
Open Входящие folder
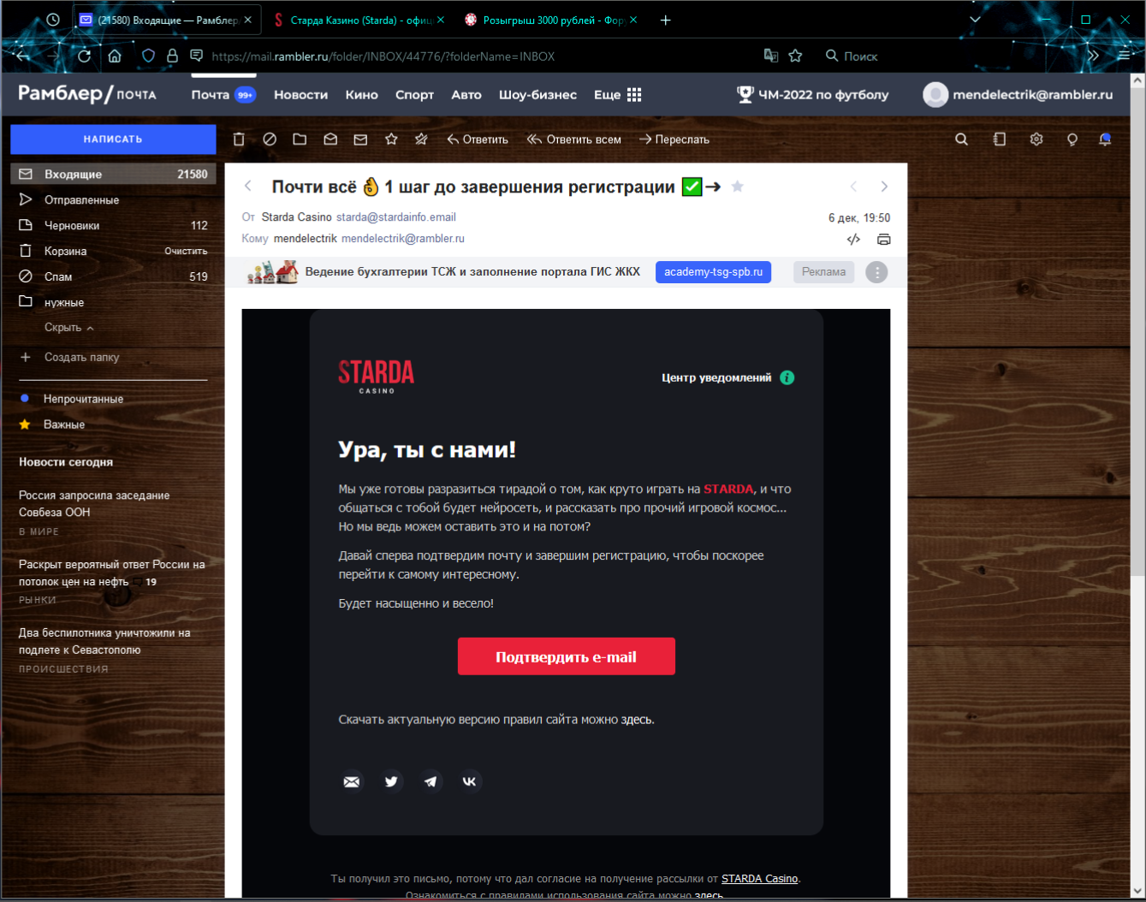point(113,174)
